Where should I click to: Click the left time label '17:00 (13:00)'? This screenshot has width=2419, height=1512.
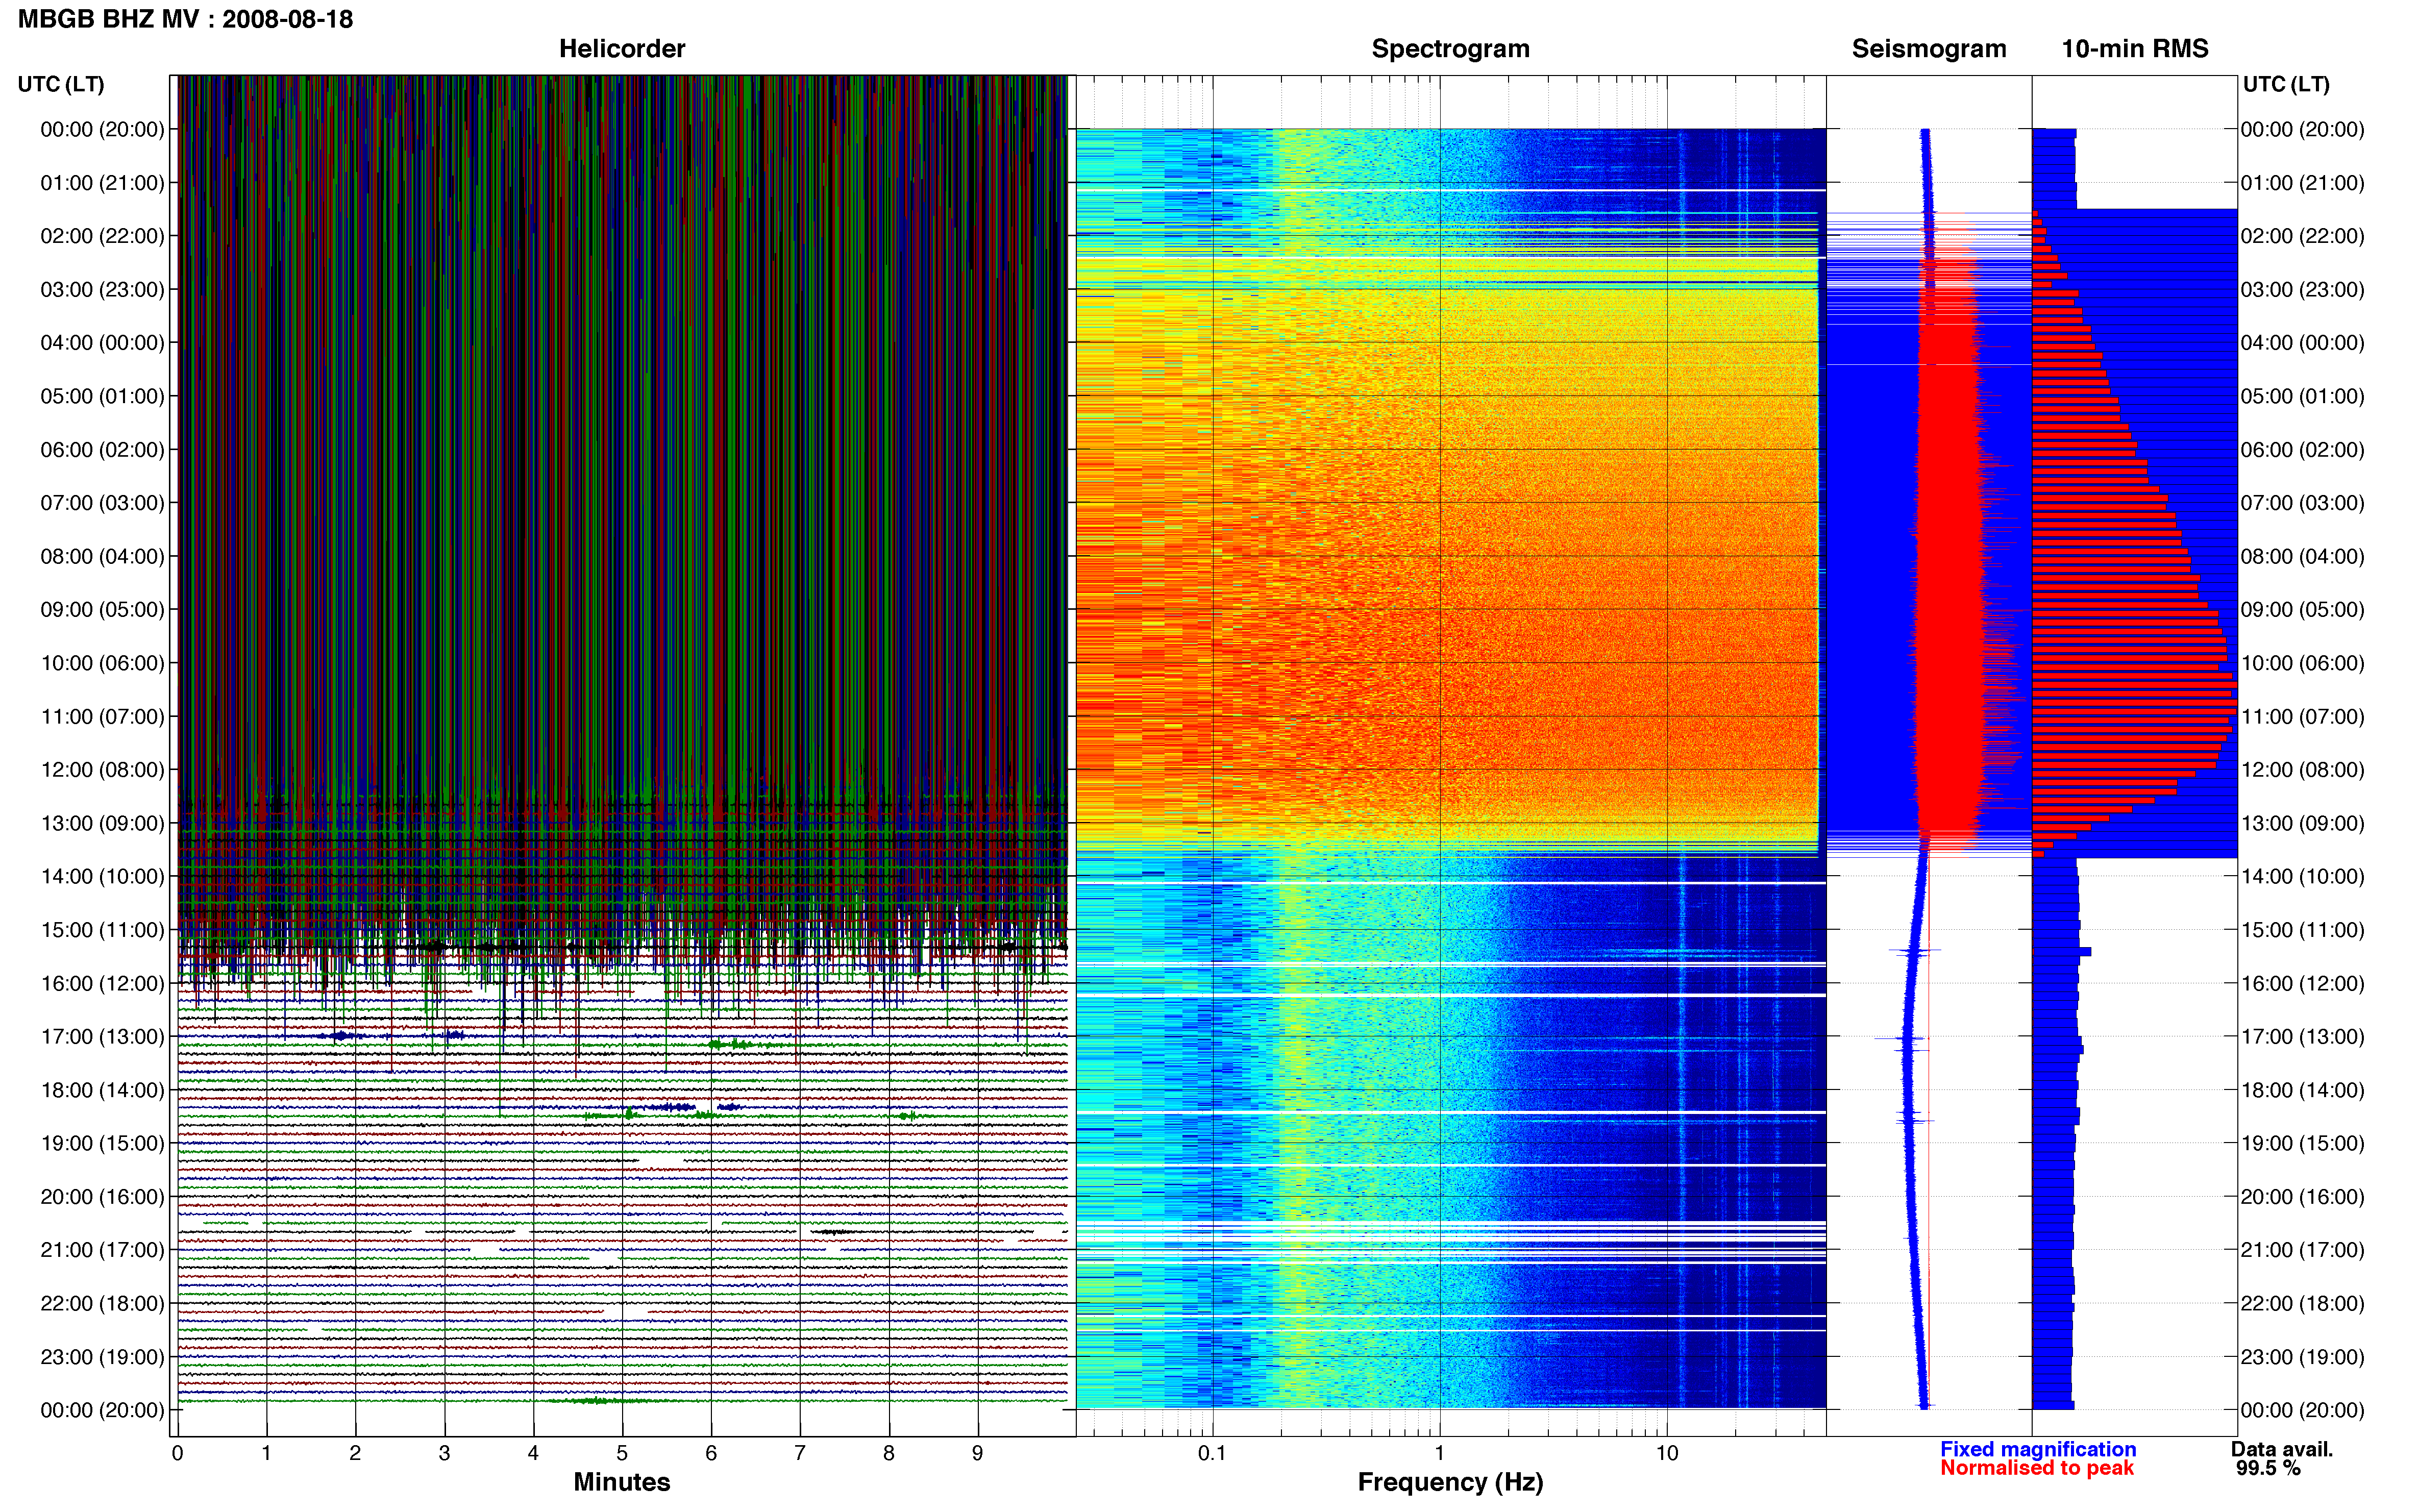[102, 1036]
